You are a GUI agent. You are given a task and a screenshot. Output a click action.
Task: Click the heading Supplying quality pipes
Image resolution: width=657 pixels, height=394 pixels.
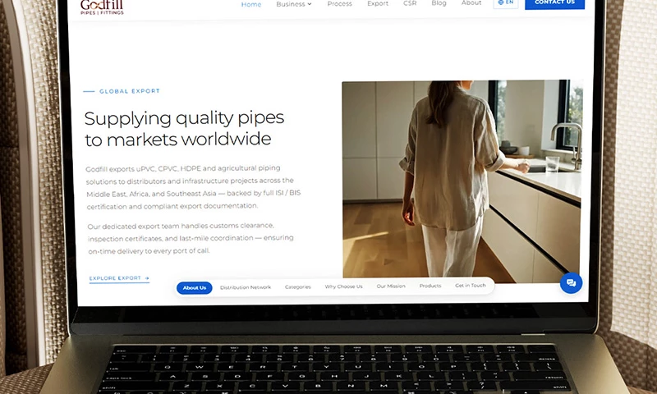[184, 129]
